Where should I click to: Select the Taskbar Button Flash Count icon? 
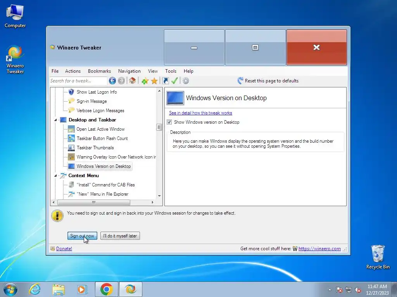tap(71, 138)
